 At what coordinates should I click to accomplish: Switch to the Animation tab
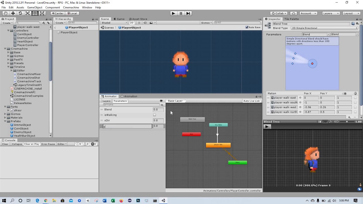point(129,96)
